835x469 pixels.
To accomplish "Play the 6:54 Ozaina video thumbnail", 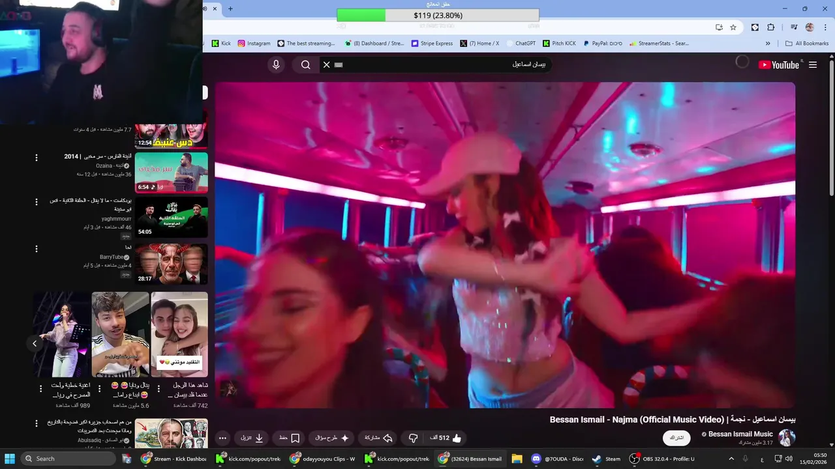I will click(x=171, y=173).
